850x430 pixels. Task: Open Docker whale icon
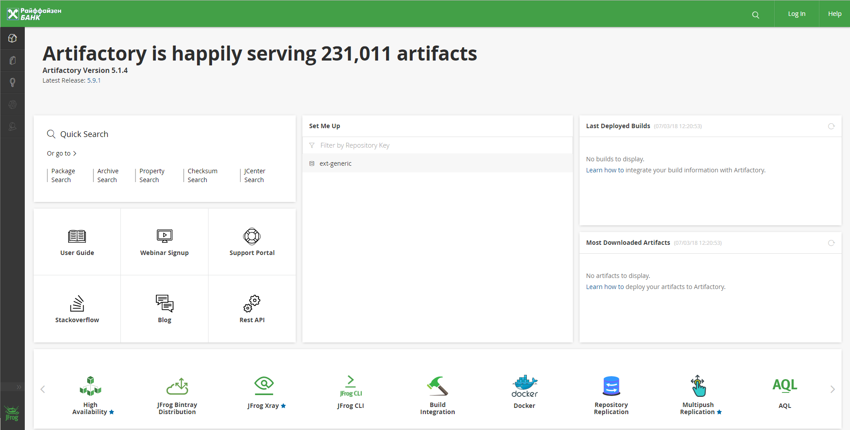(525, 386)
